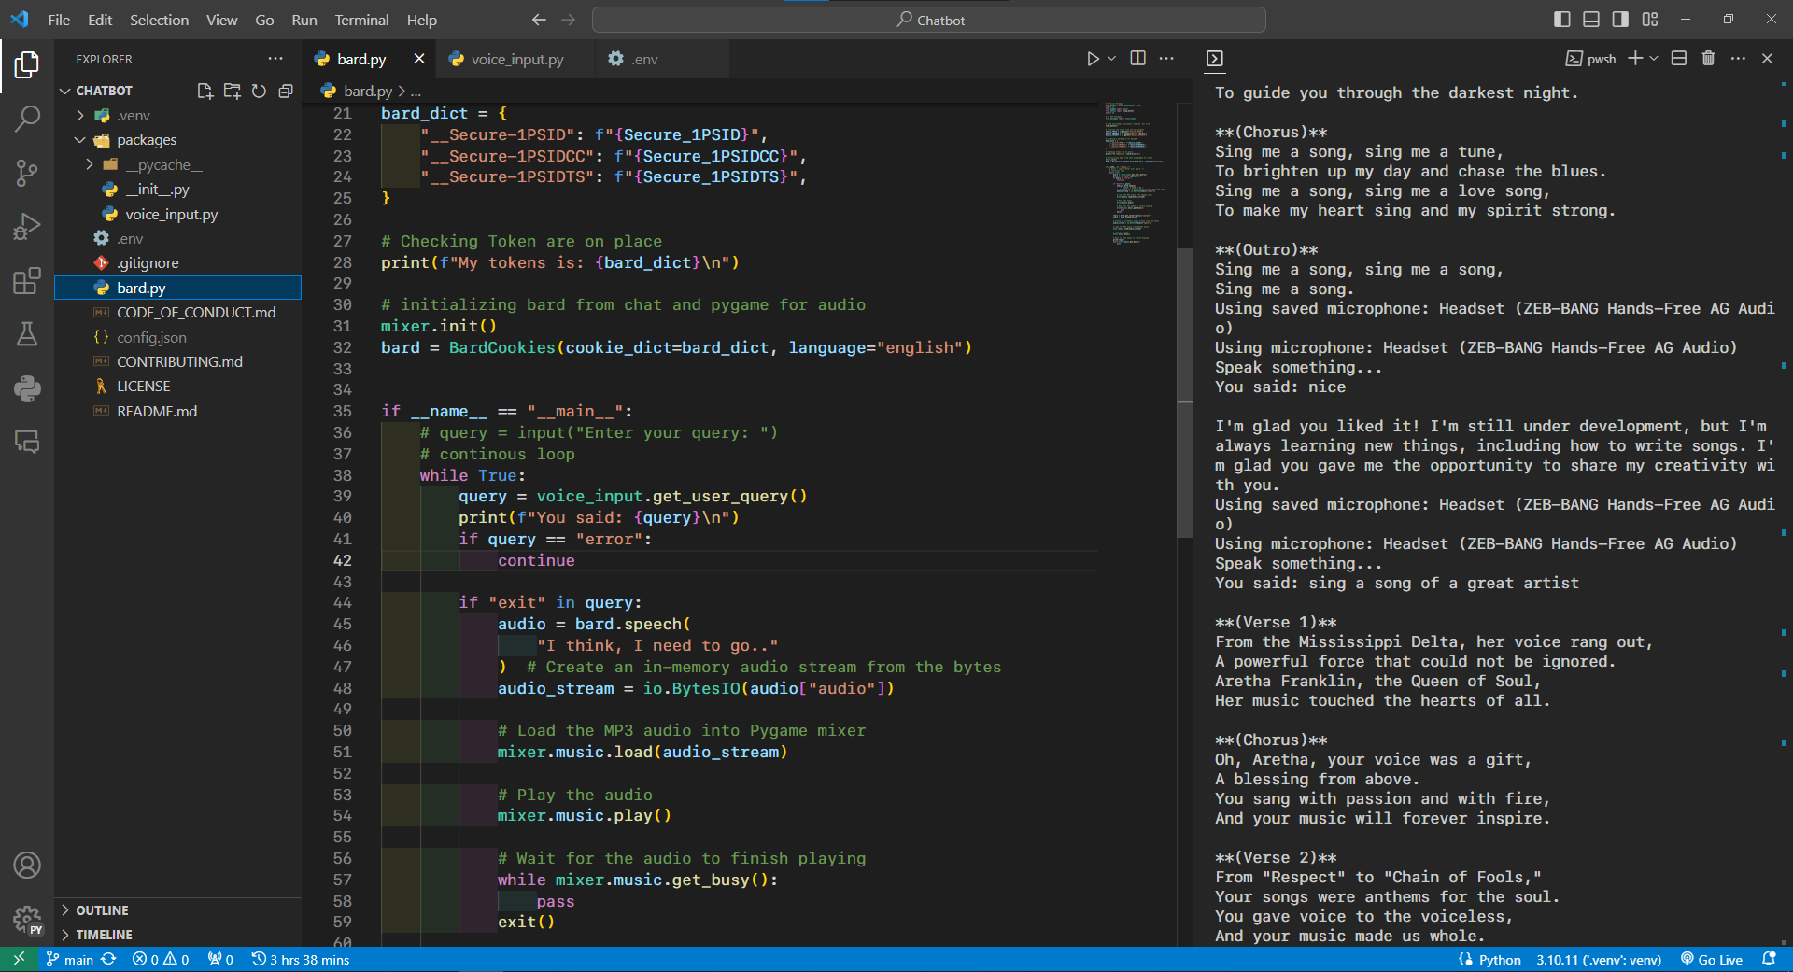Toggle the bottom panel layout button

pos(1591,20)
